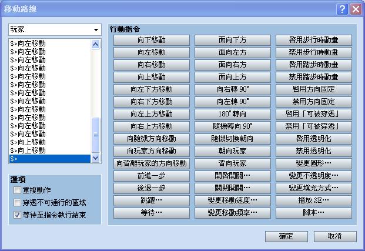Screen dimensions: 365x251
Task: Open 腳本… script dialog
Action: point(313,213)
